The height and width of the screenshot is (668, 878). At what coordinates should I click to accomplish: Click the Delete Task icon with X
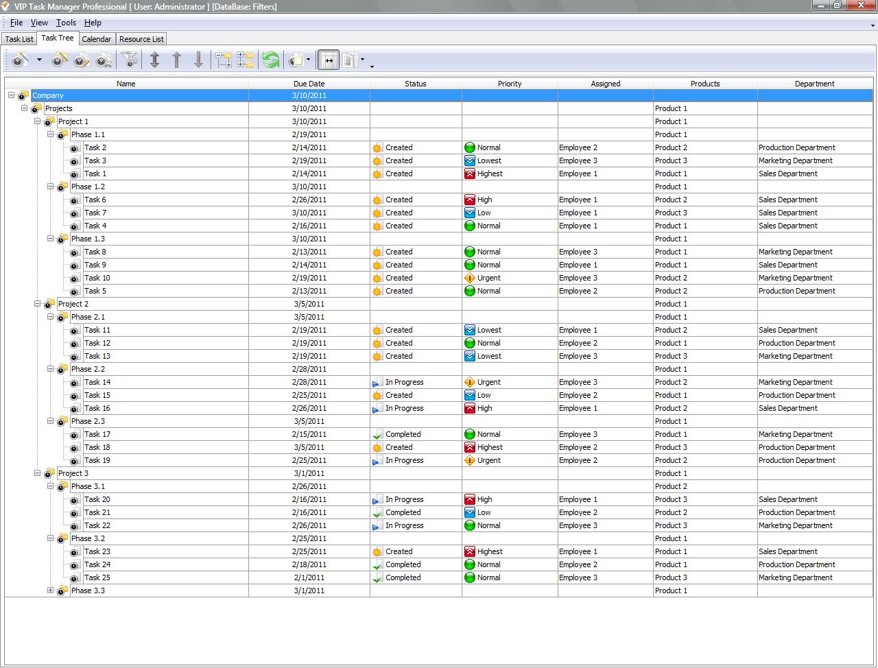[x=104, y=60]
